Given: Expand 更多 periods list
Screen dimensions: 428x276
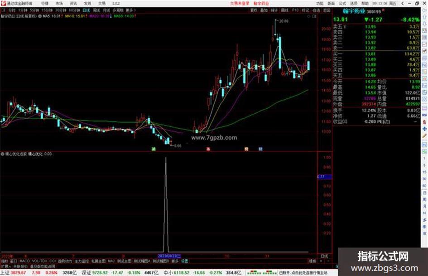Looking at the screenshot, I should (x=130, y=10).
